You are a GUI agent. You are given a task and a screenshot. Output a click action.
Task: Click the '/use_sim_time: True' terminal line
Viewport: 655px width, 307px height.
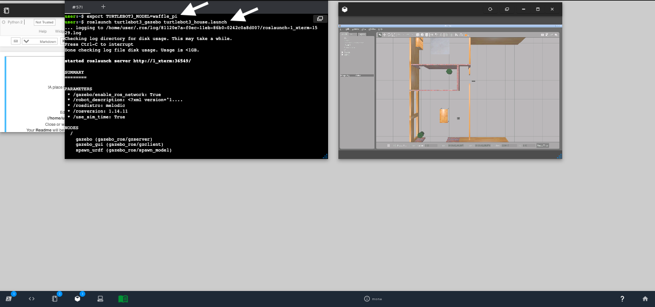coord(96,117)
